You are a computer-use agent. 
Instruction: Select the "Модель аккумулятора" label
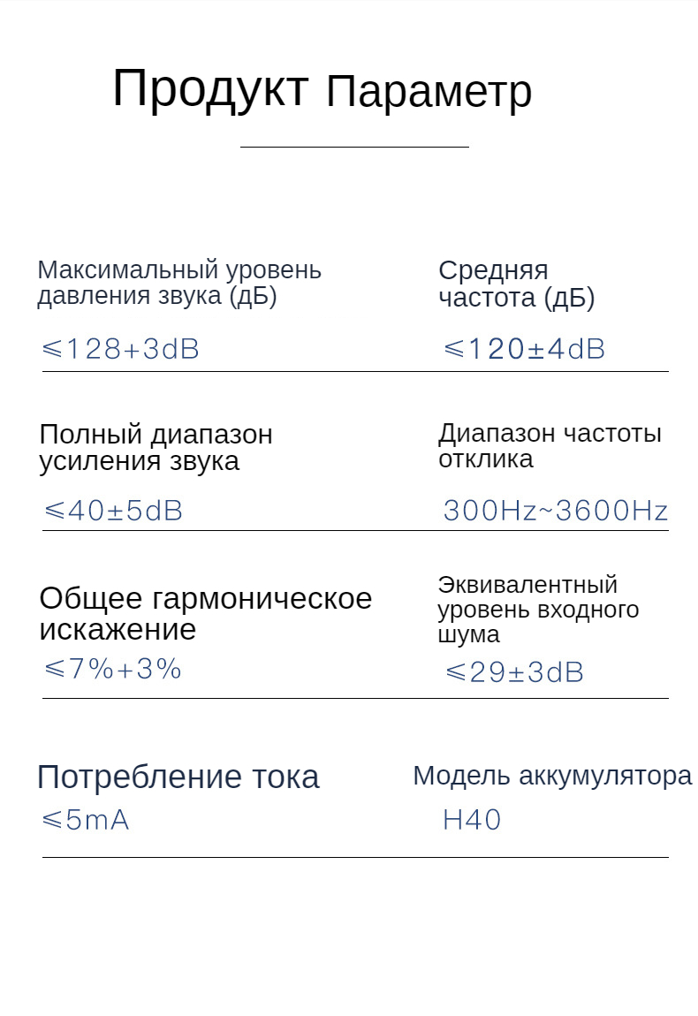pos(552,776)
